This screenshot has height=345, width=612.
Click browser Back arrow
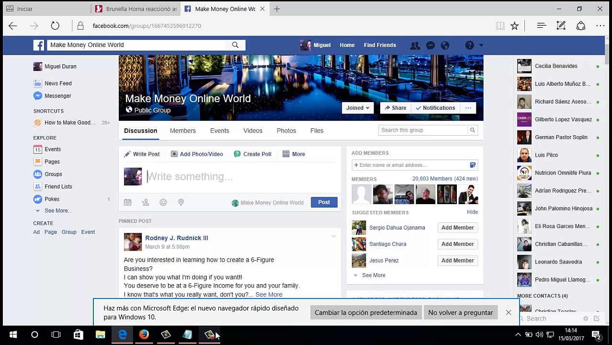coord(13,26)
